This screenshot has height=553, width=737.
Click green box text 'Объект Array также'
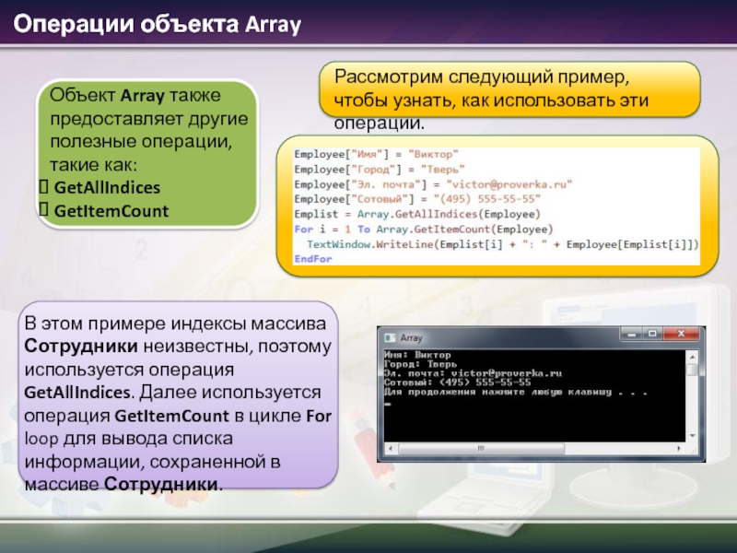pos(135,95)
